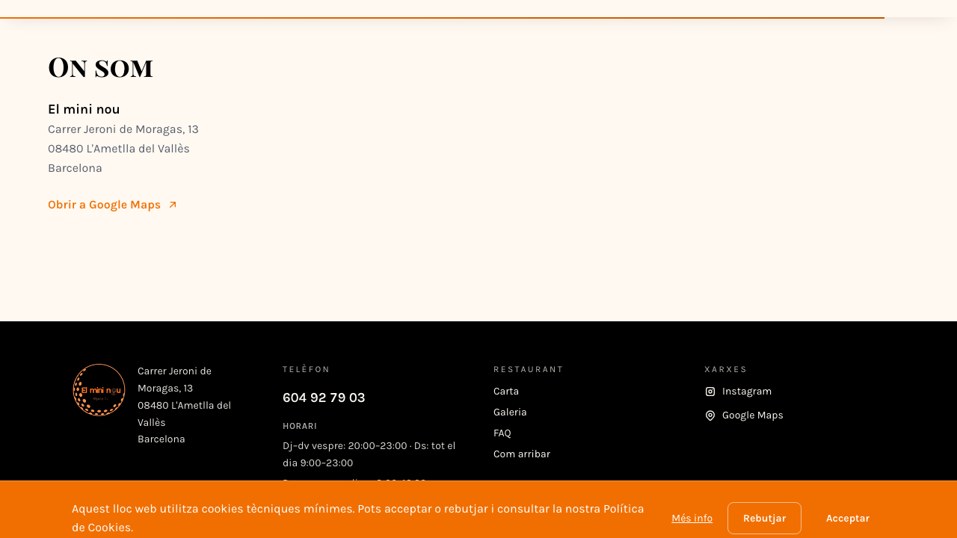The height and width of the screenshot is (538, 957).
Task: Click the Google Maps pin icon in footer
Action: [710, 415]
